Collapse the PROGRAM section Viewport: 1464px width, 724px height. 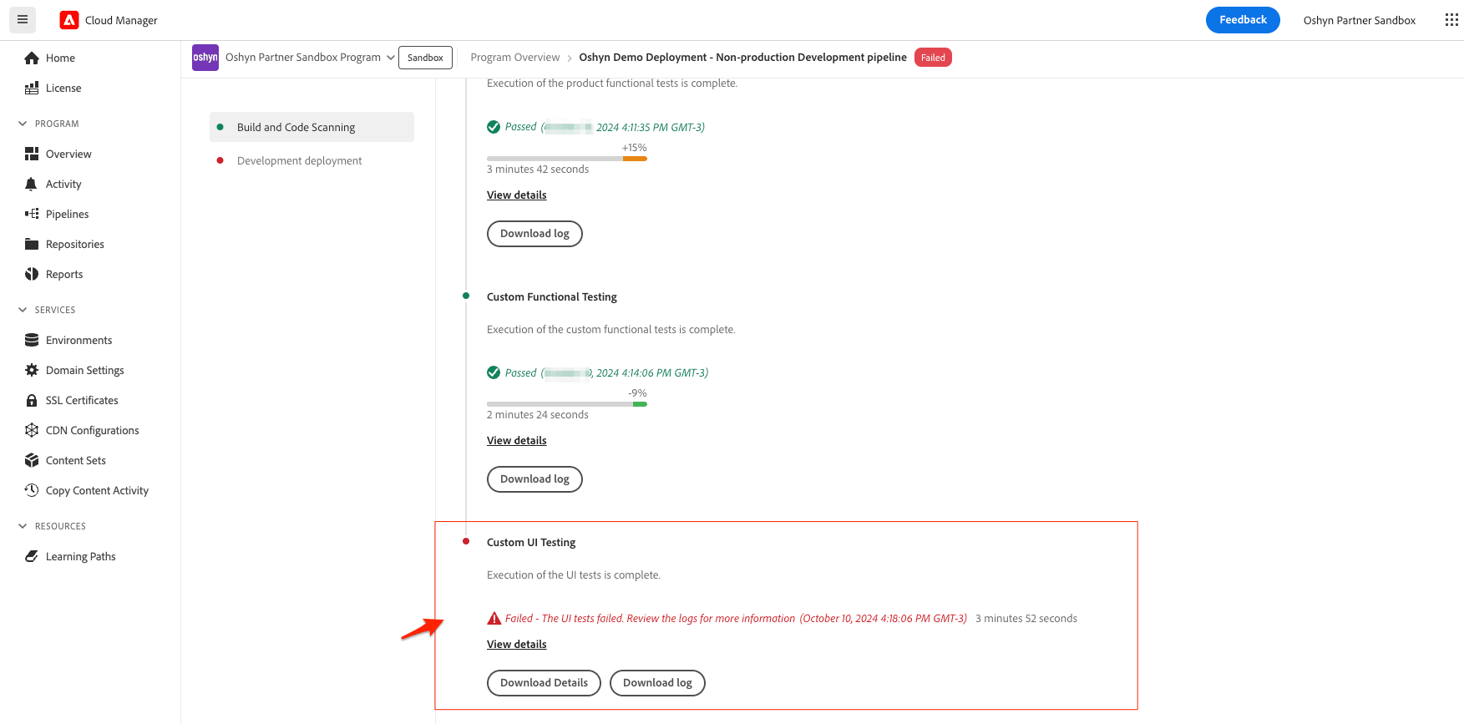23,124
